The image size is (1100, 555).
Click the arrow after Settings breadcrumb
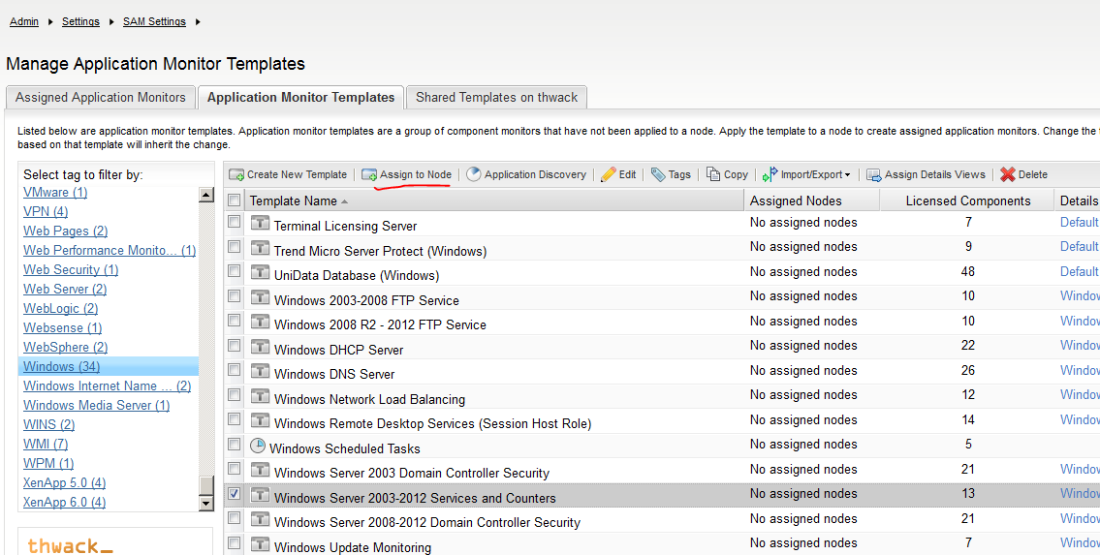[111, 22]
